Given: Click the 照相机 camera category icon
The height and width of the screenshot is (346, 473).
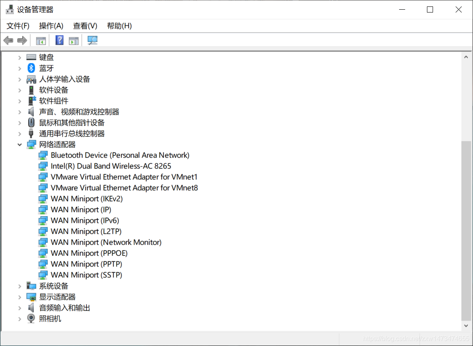Looking at the screenshot, I should (31, 318).
